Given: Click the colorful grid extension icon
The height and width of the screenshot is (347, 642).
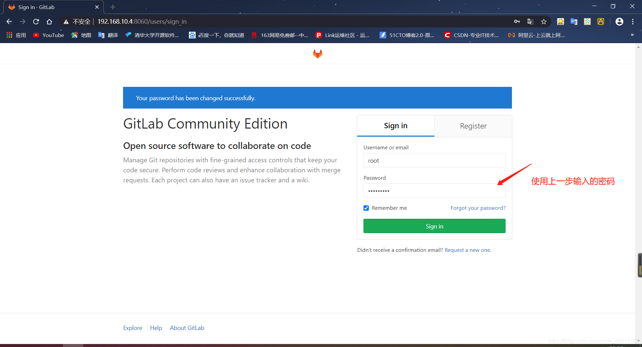Looking at the screenshot, I should (587, 22).
